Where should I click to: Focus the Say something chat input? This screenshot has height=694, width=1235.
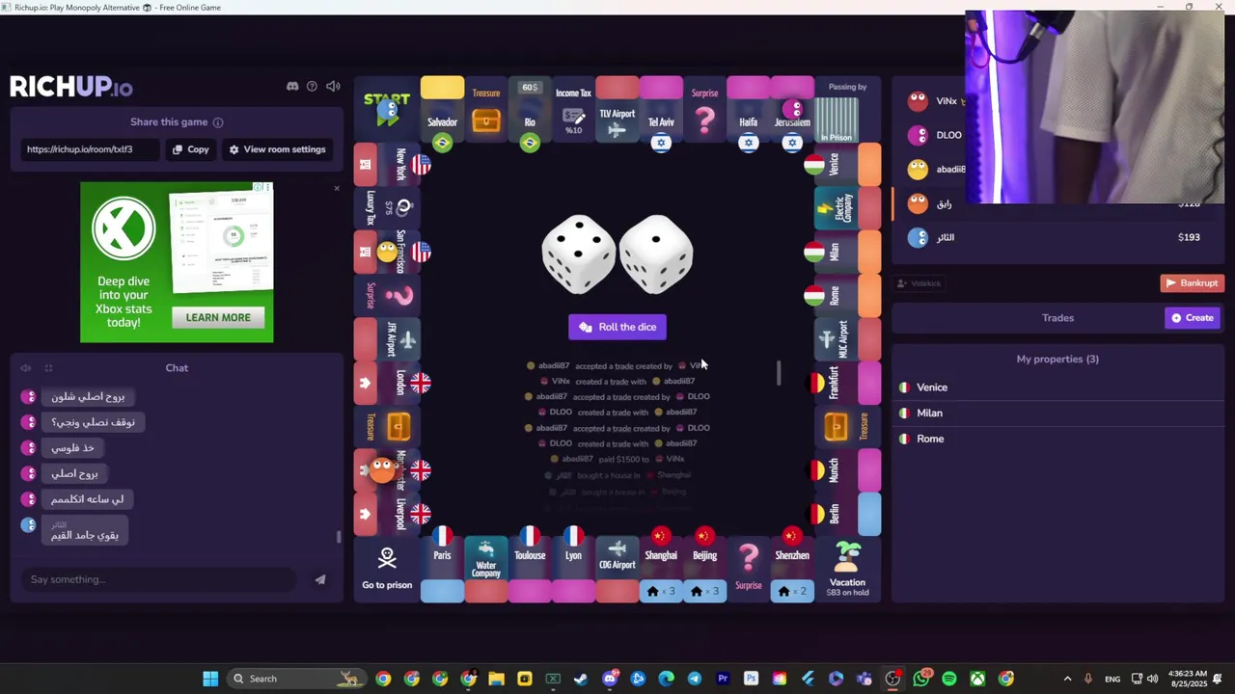pyautogui.click(x=159, y=579)
